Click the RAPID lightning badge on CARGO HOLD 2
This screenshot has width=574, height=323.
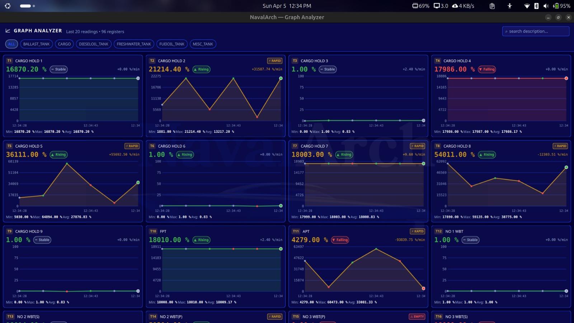tap(274, 61)
